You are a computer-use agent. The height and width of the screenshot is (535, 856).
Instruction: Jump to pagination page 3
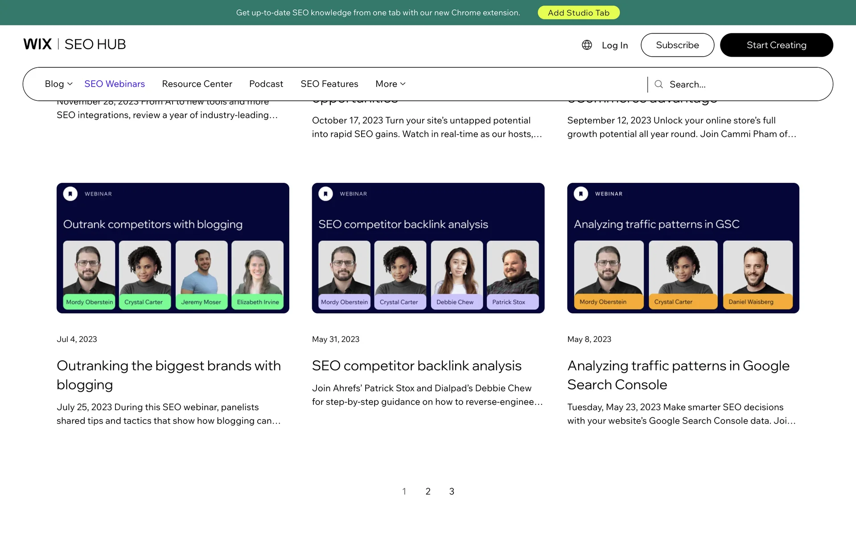452,491
